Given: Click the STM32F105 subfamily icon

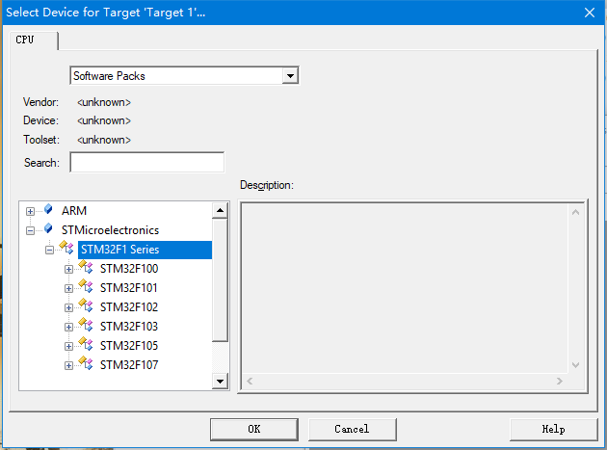Looking at the screenshot, I should coord(86,344).
